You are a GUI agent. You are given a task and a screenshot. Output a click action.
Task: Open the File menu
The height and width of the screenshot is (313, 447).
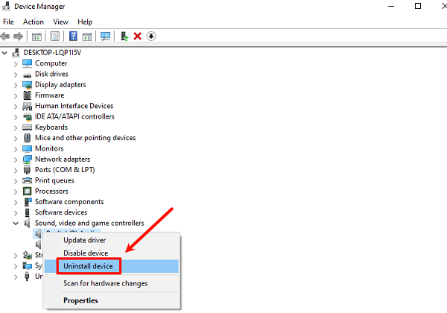point(8,22)
